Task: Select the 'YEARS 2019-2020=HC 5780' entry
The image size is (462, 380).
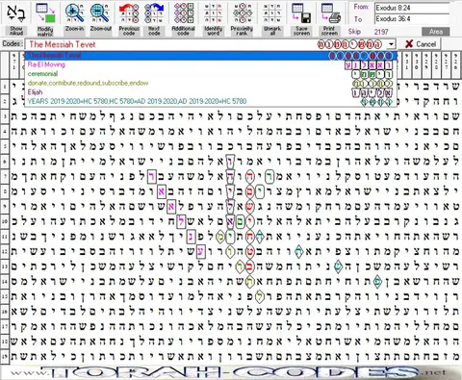Action: (211, 101)
